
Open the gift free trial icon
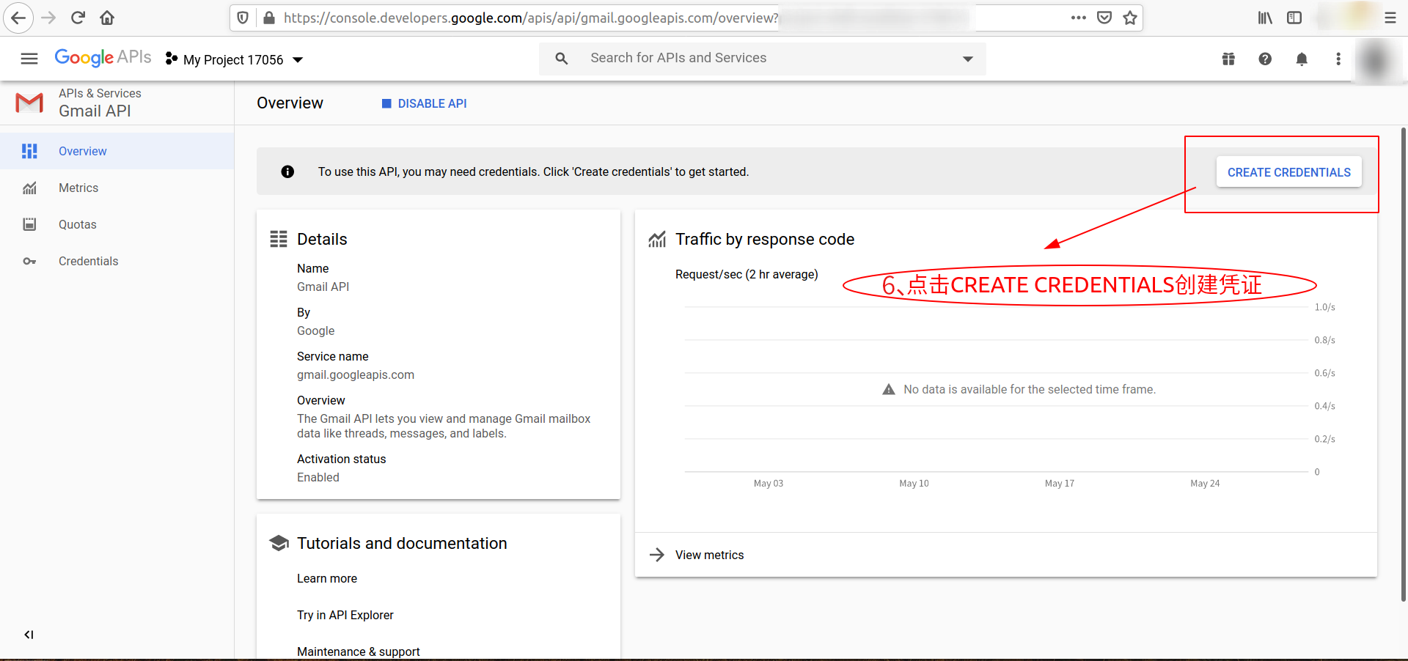point(1228,59)
